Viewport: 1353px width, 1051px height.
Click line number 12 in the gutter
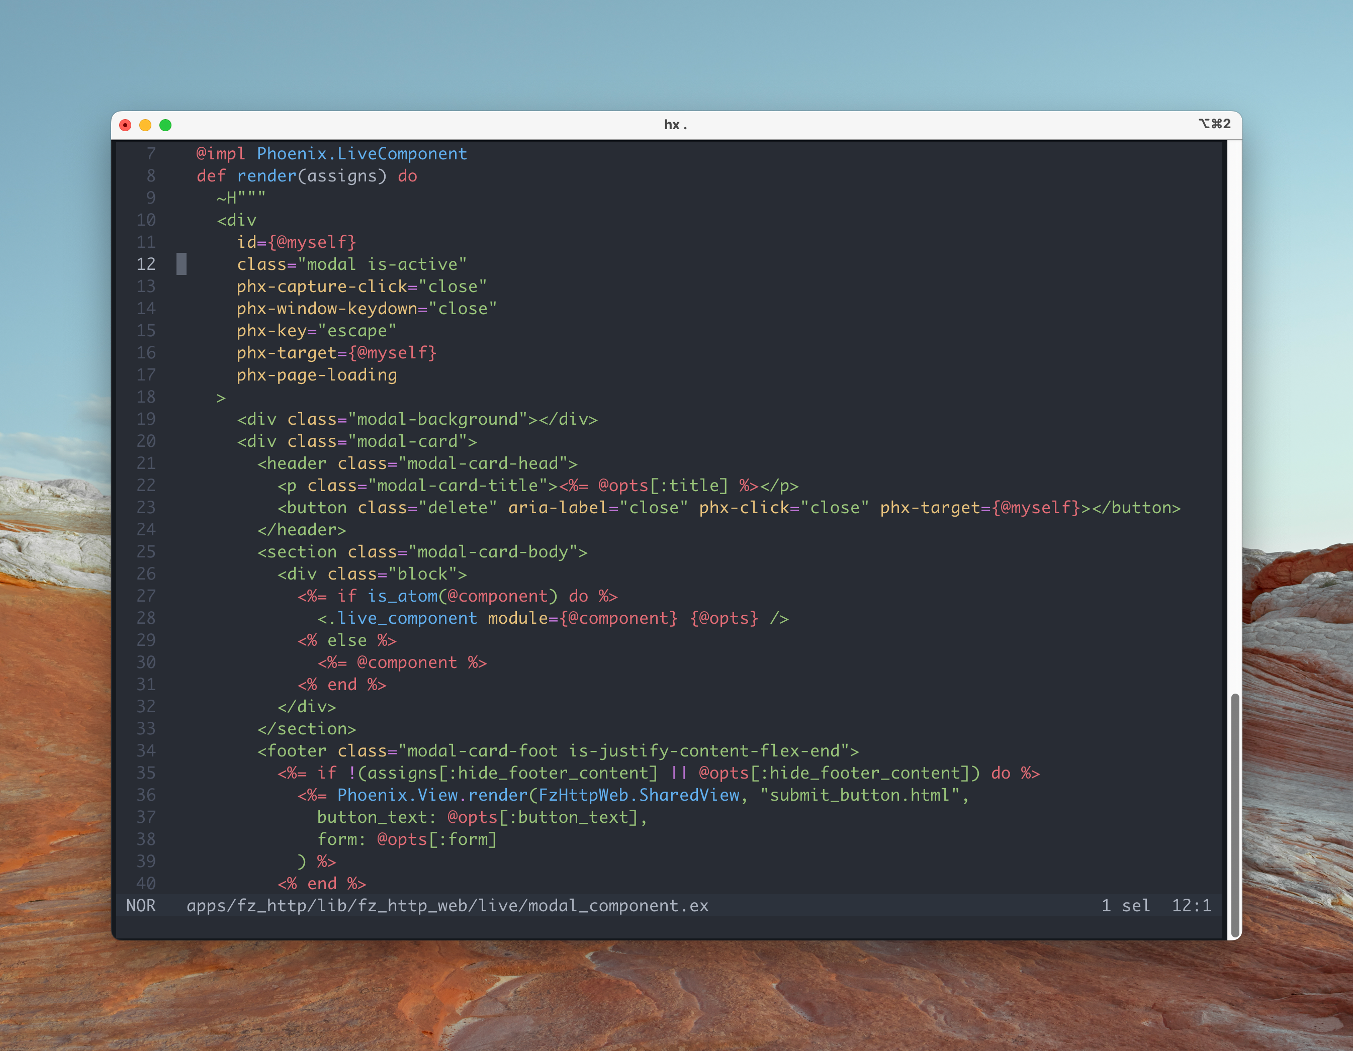(x=146, y=264)
